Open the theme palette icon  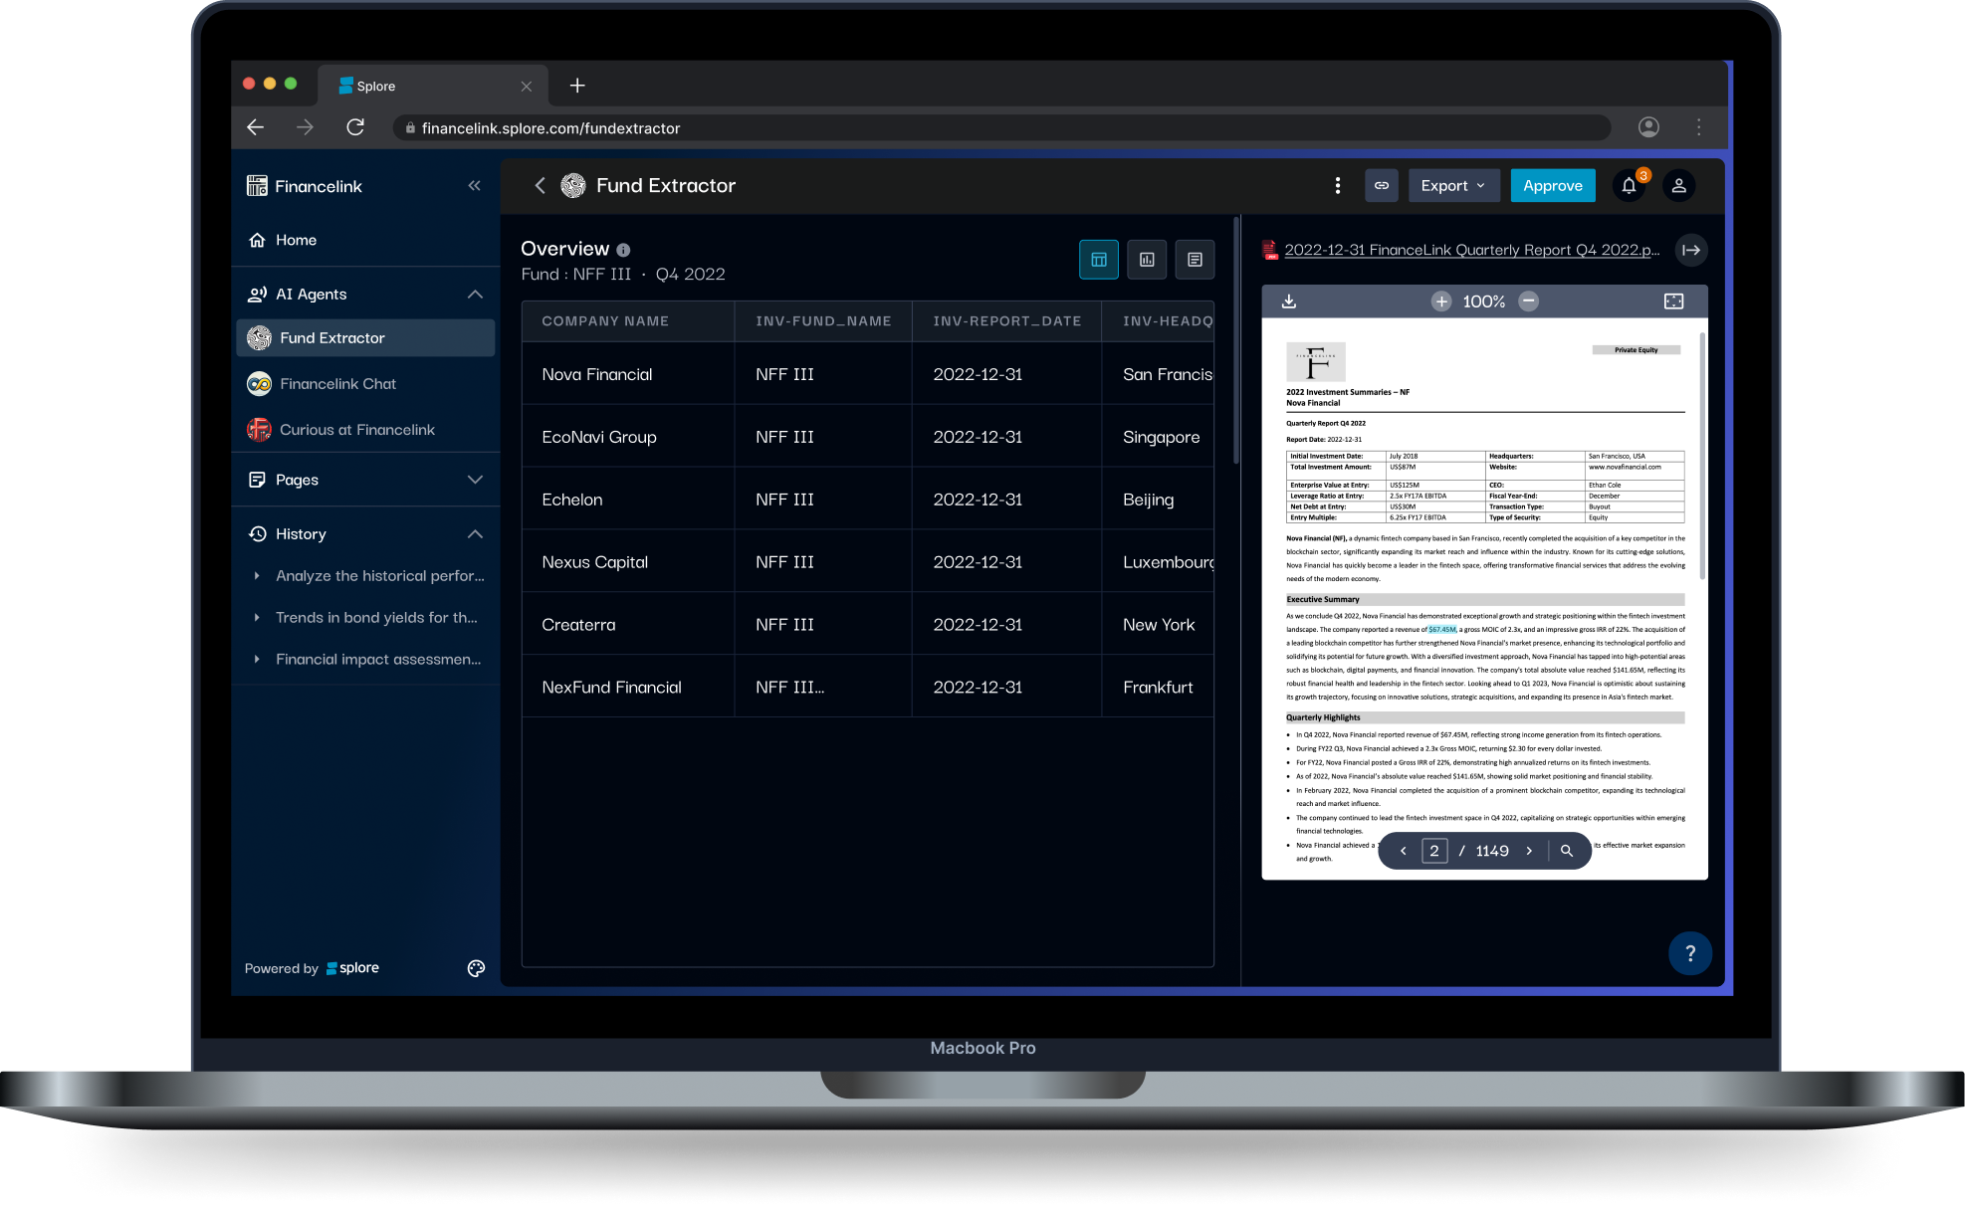click(x=476, y=968)
